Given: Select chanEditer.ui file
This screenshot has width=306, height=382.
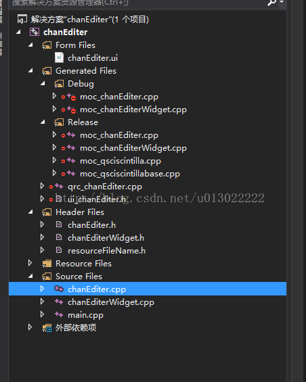Looking at the screenshot, I should [93, 58].
